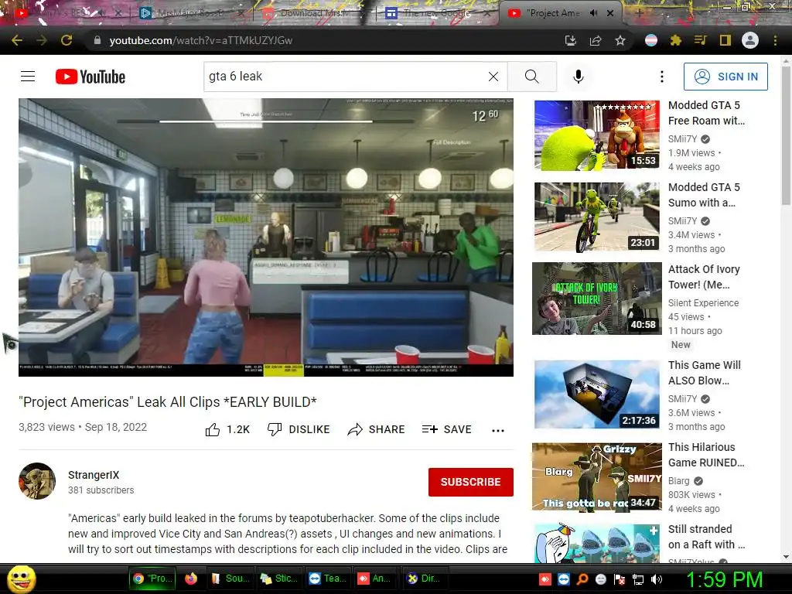The height and width of the screenshot is (594, 792).
Task: Click the video player to pause
Action: click(x=266, y=237)
